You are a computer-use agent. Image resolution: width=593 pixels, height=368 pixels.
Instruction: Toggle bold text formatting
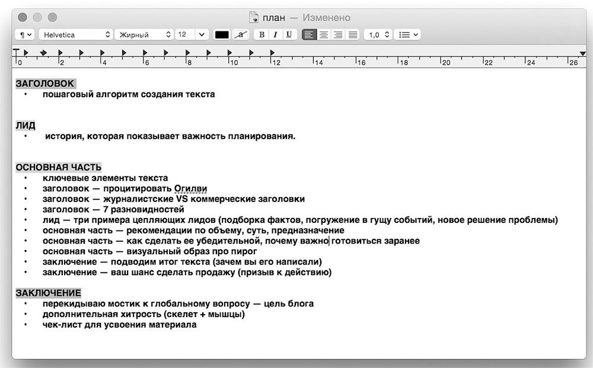[262, 35]
